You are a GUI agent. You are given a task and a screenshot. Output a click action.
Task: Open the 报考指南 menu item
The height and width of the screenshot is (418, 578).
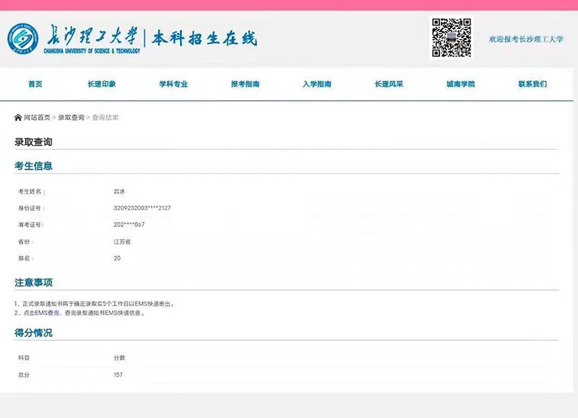pyautogui.click(x=246, y=84)
